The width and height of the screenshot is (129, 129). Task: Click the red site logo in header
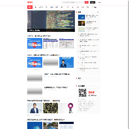[30, 2]
